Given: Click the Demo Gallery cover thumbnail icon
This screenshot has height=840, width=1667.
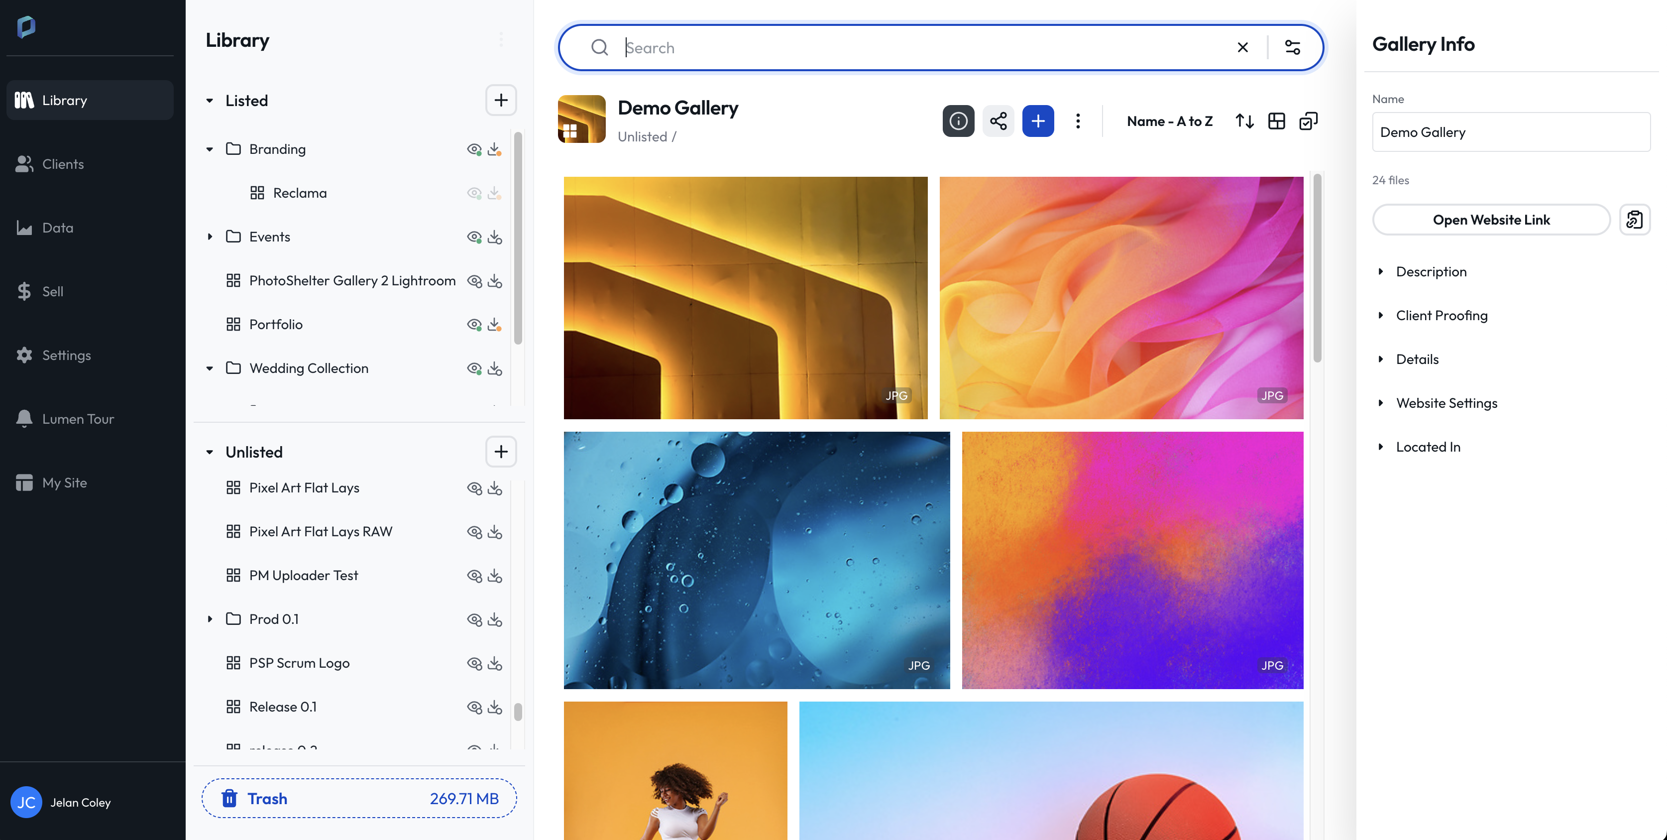Looking at the screenshot, I should click(x=581, y=119).
